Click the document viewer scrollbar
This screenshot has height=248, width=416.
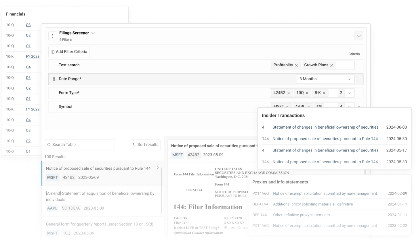(x=365, y=172)
